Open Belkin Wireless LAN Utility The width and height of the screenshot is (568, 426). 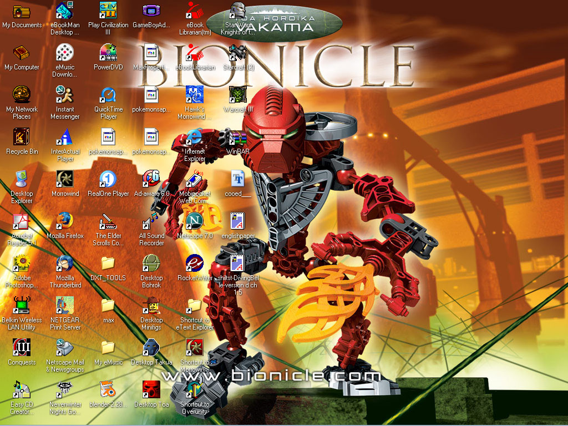tap(22, 304)
